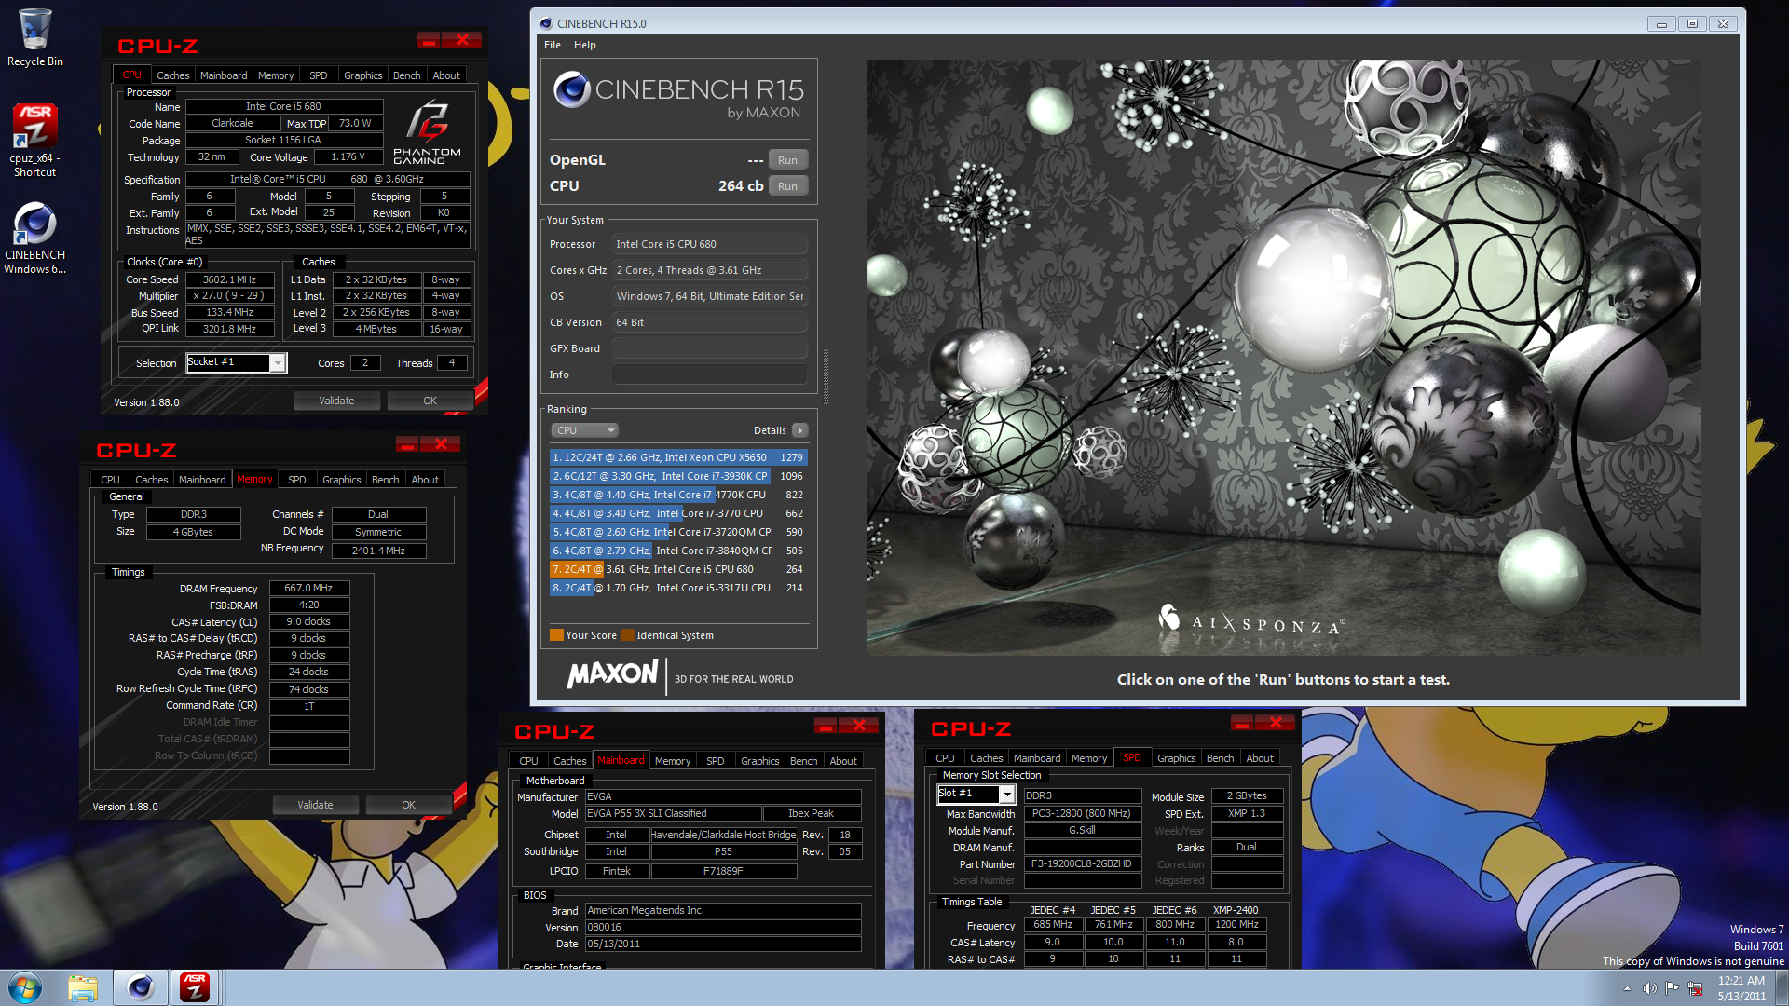Close the CPU-Z SPD window
1789x1006 pixels.
[x=1276, y=722]
